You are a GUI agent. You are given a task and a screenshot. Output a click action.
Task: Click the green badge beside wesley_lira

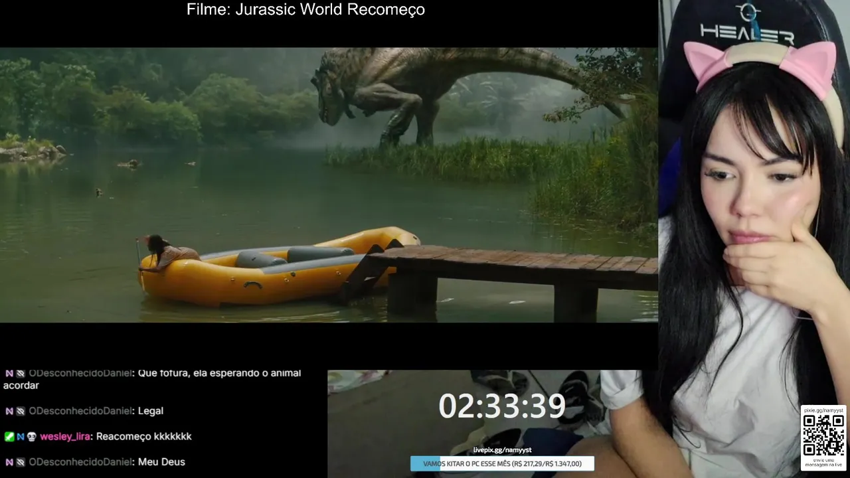click(9, 437)
